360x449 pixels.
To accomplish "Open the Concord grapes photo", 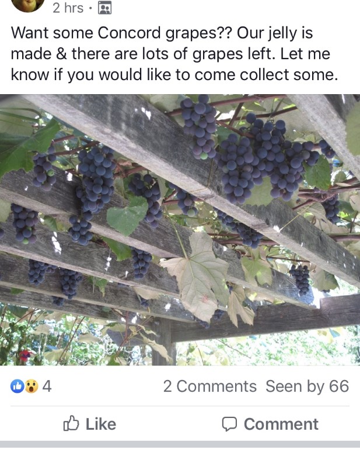I will (180, 229).
